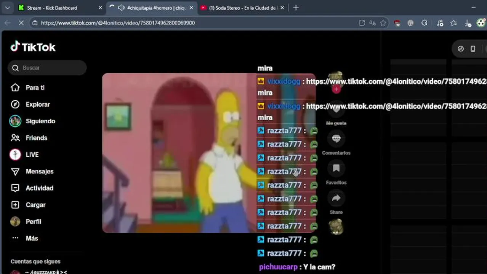Image resolution: width=487 pixels, height=274 pixels.
Task: Open Para ti home feed
Action: coord(27,88)
